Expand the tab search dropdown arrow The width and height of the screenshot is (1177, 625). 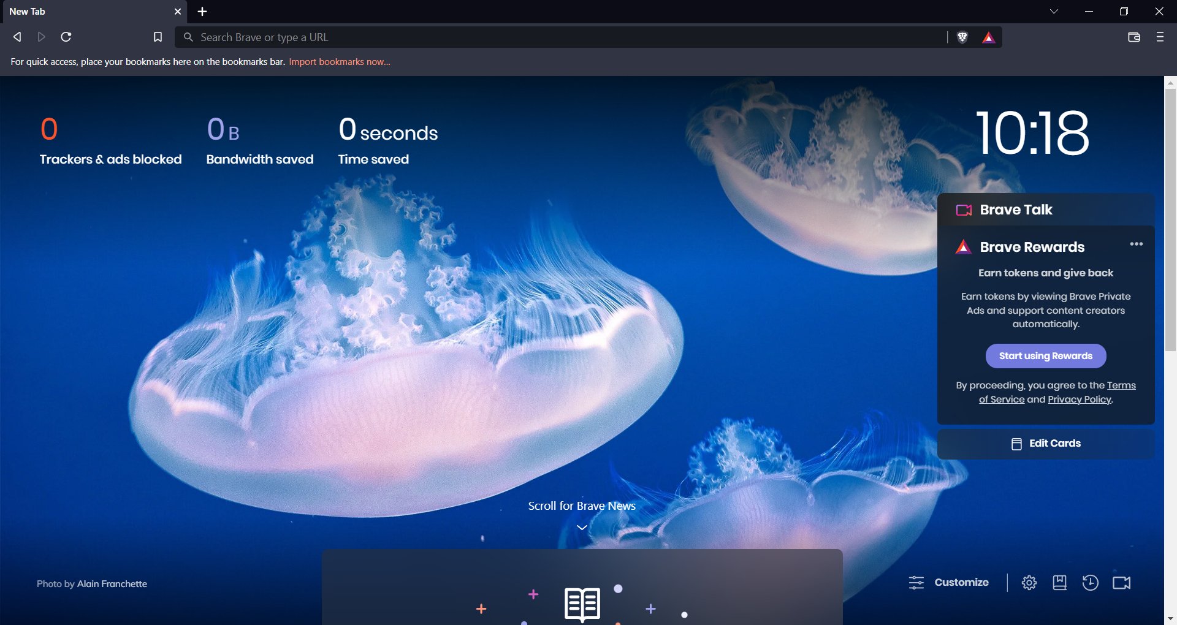(1054, 12)
